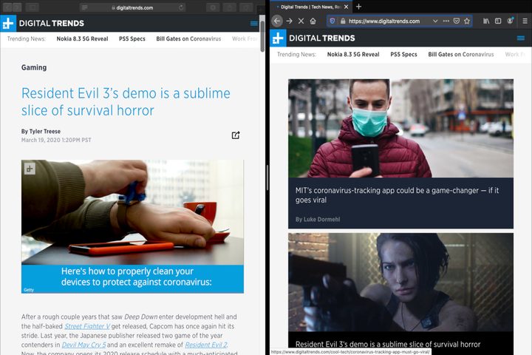Open Nokia 8.3 5G Reveal in Firefox
The height and width of the screenshot is (355, 532).
coord(353,54)
